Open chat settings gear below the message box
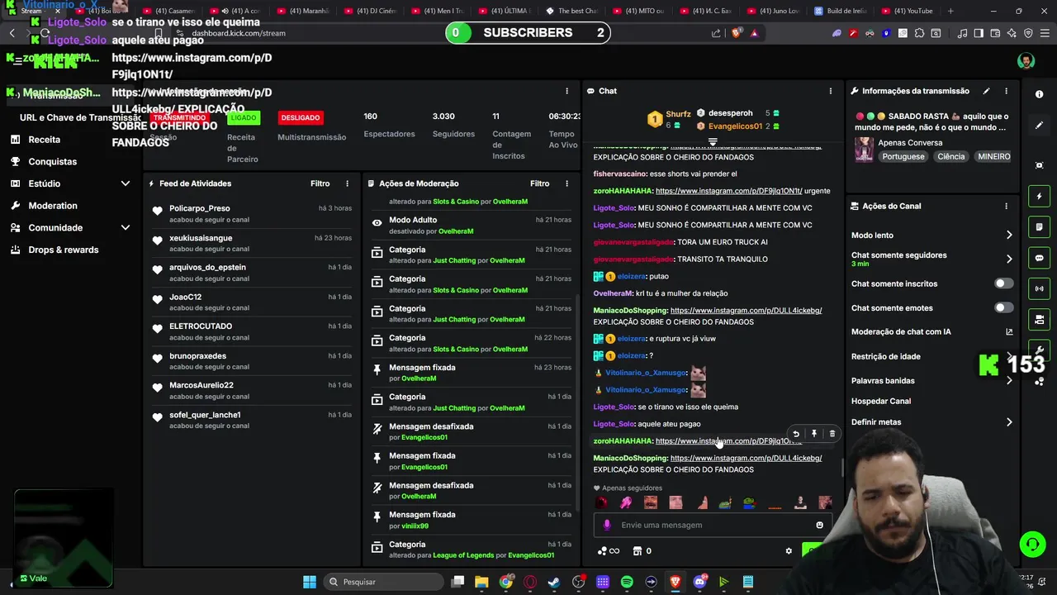The width and height of the screenshot is (1057, 595). click(x=789, y=551)
